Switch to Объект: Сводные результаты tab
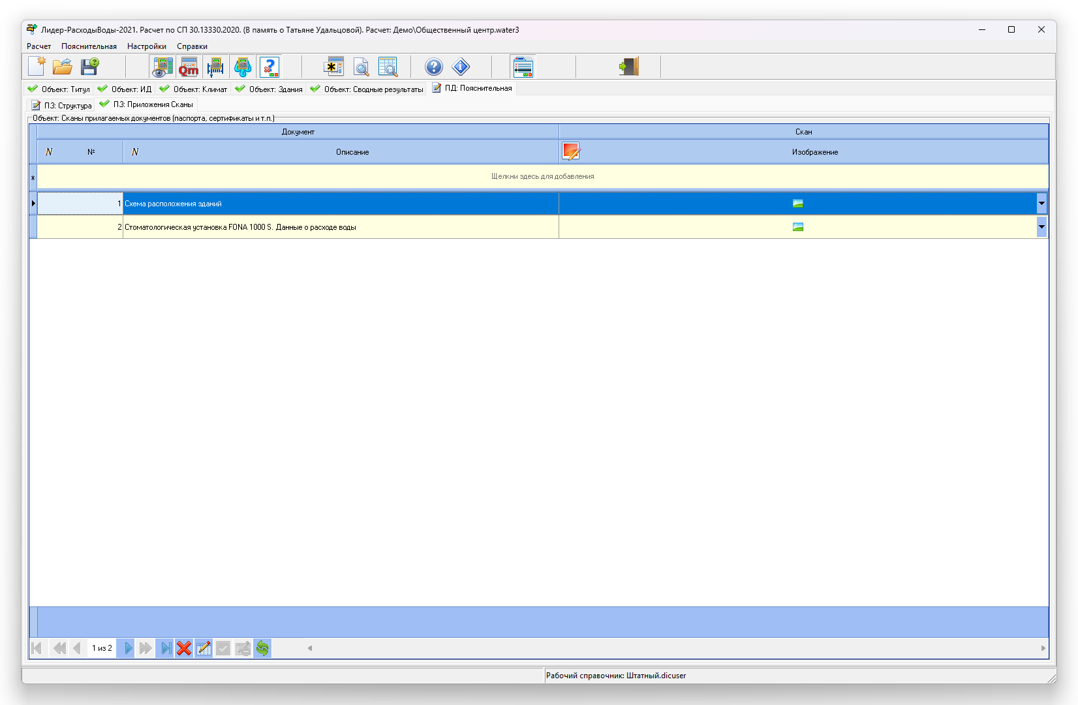Viewport: 1078px width, 705px height. pos(367,89)
